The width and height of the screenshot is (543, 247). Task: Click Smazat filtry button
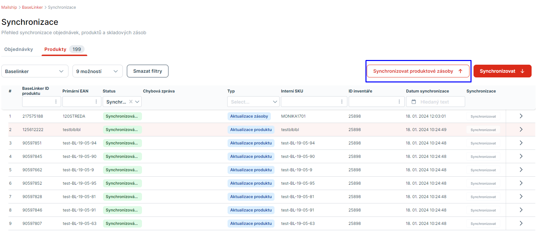147,71
